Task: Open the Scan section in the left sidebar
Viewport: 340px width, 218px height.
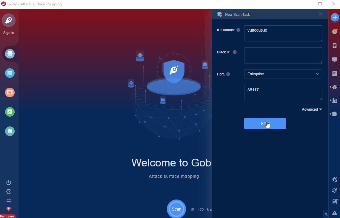Action: [10, 54]
